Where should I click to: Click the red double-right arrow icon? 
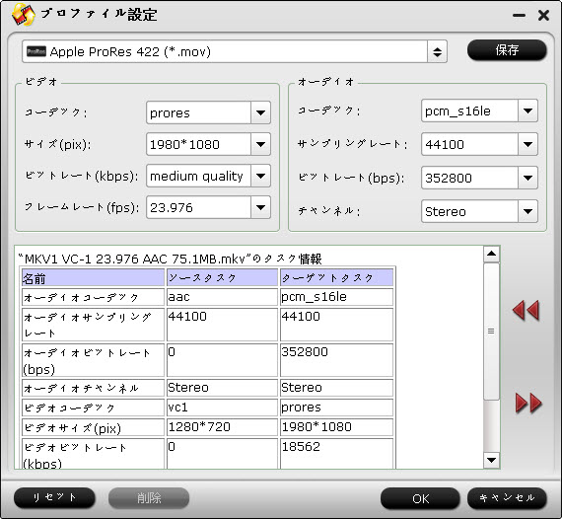[x=528, y=403]
